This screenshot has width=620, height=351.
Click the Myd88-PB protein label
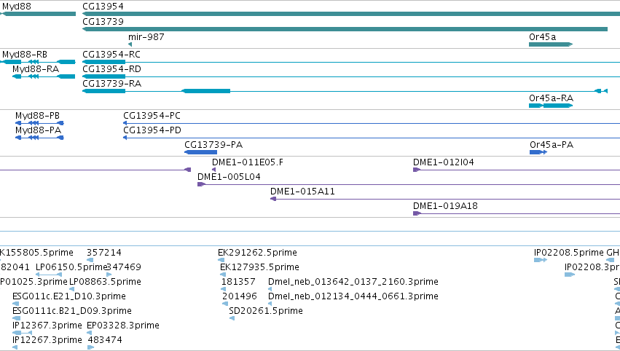pyautogui.click(x=38, y=115)
